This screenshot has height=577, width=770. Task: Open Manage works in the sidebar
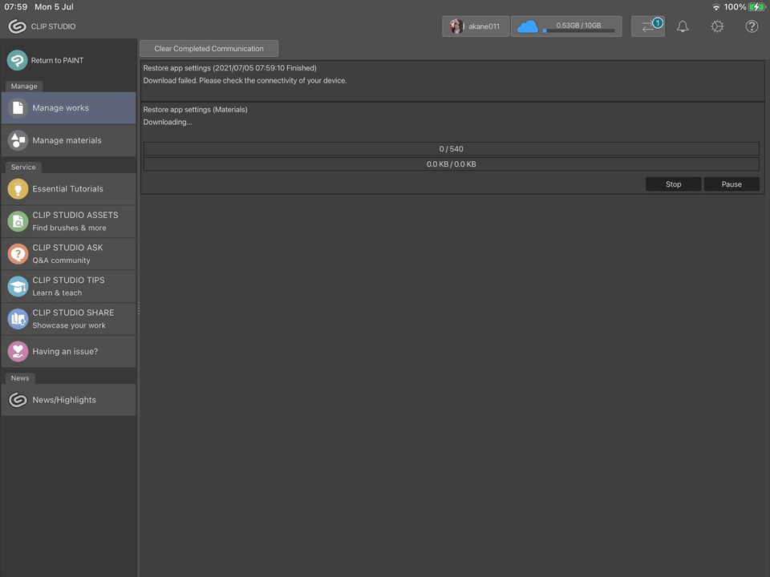point(69,108)
